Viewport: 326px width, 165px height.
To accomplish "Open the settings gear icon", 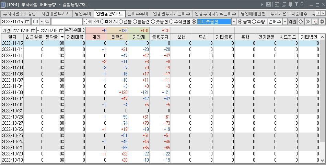I will coord(322,22).
